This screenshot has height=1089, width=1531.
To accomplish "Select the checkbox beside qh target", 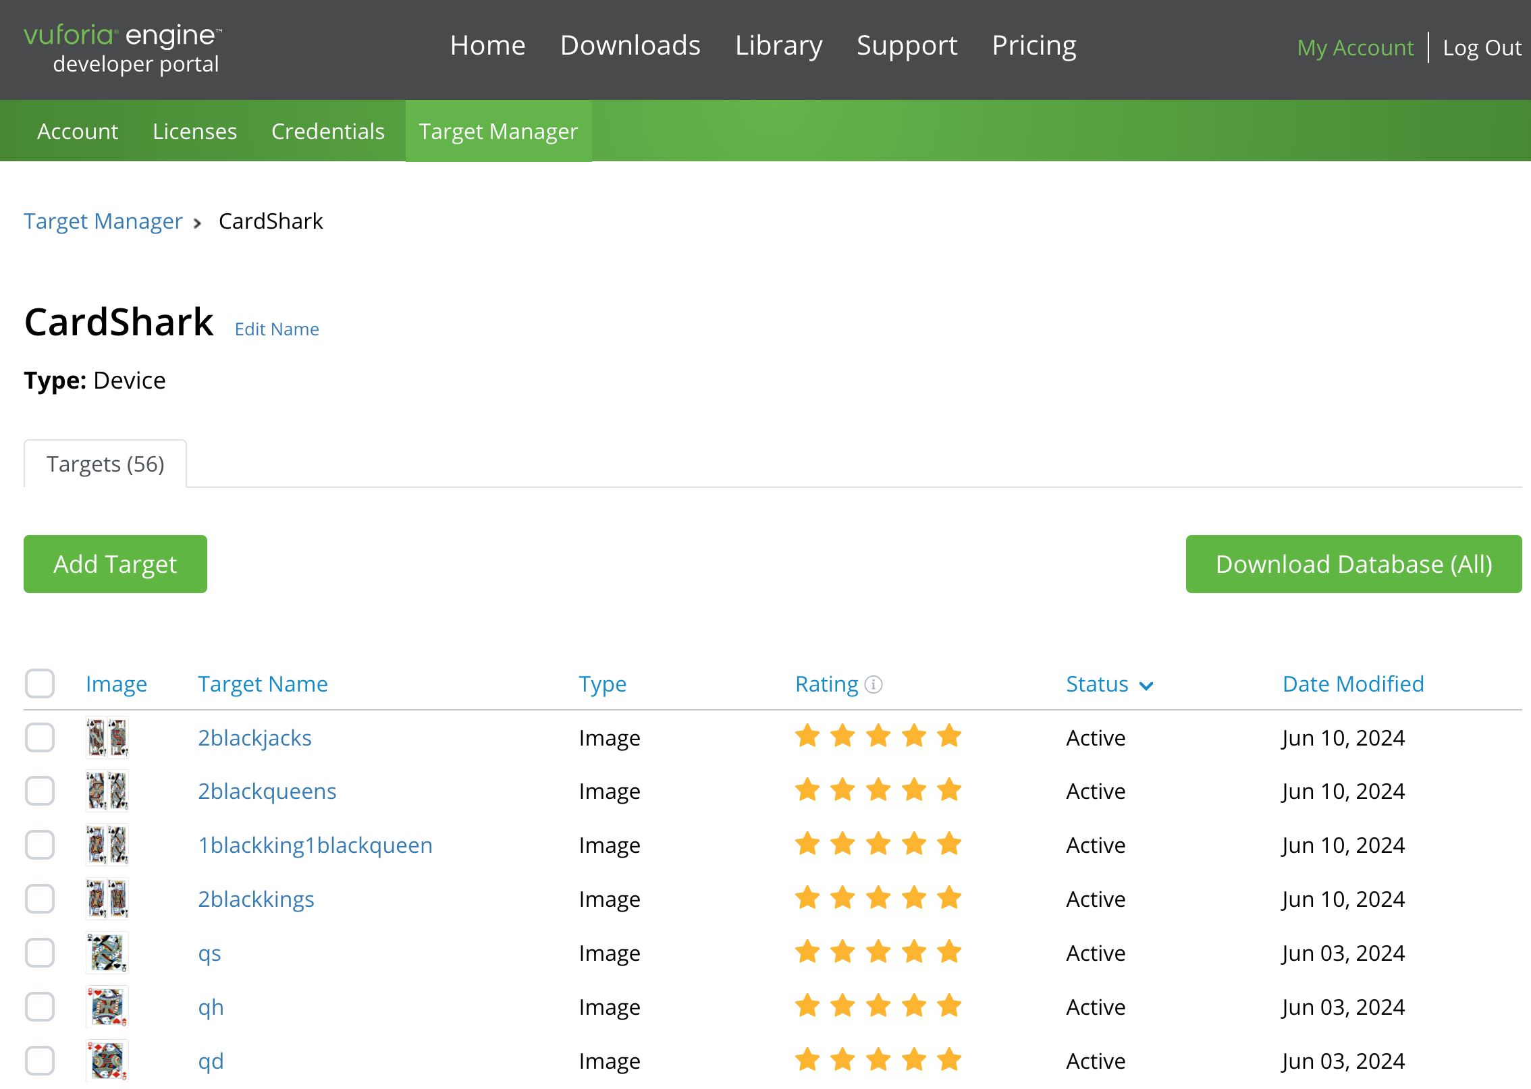I will coord(40,1007).
